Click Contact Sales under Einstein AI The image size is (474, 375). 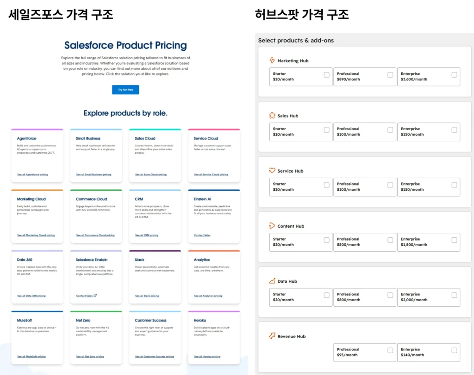point(202,235)
